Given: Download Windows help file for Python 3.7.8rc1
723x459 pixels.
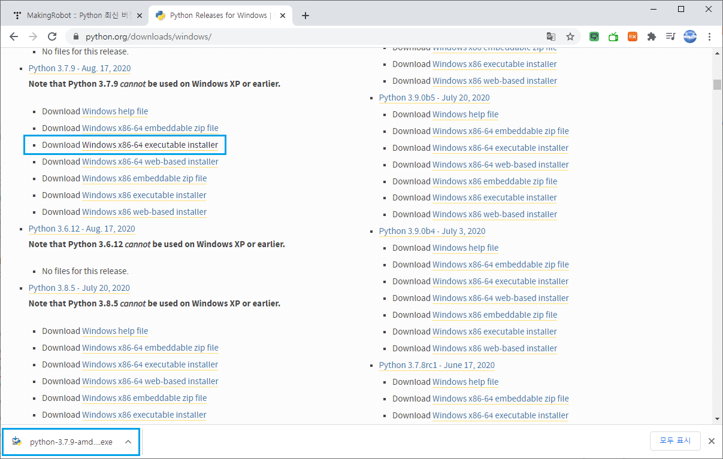Looking at the screenshot, I should tap(465, 382).
